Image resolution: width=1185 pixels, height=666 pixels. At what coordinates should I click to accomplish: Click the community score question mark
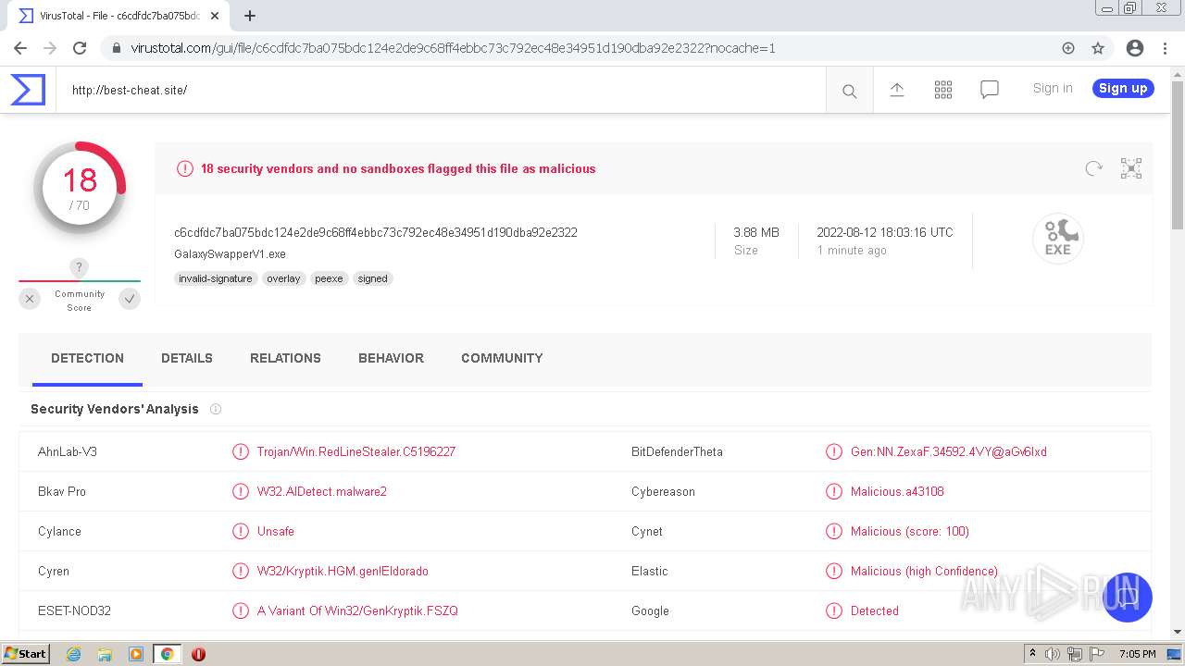[x=79, y=267]
